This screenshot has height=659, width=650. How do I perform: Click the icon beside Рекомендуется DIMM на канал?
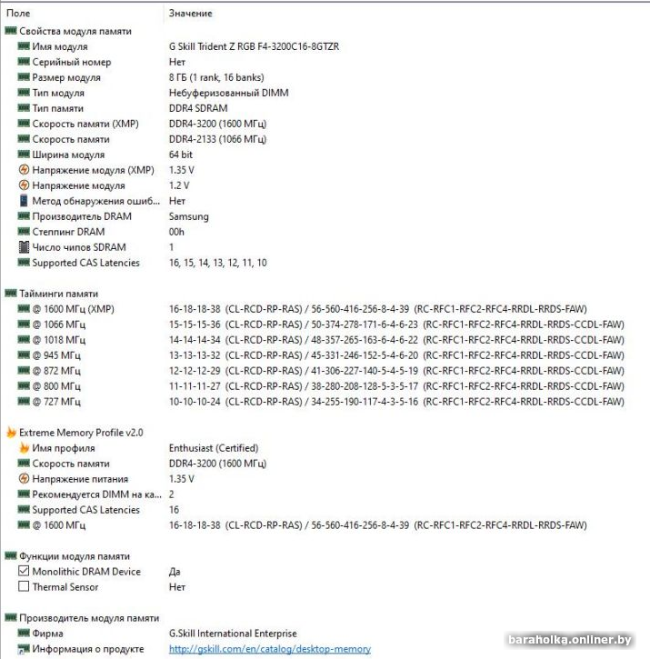tap(24, 494)
